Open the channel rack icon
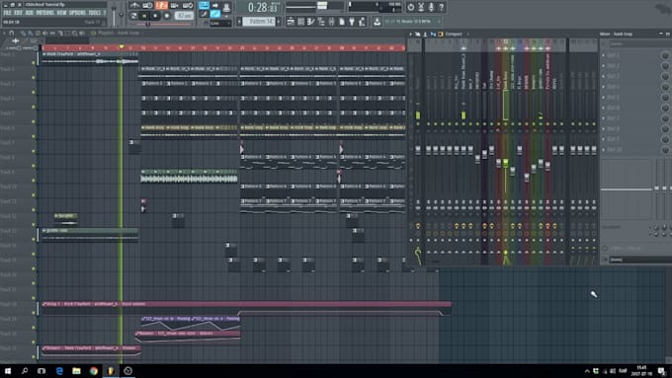This screenshot has height=378, width=672. tap(300, 22)
